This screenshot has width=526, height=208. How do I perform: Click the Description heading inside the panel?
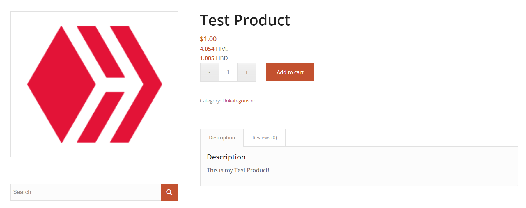226,157
